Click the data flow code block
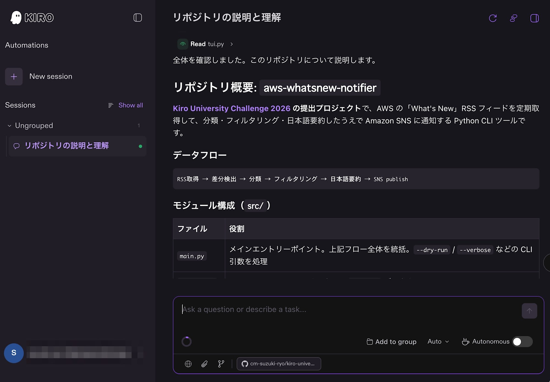The width and height of the screenshot is (550, 382). pyautogui.click(x=356, y=179)
